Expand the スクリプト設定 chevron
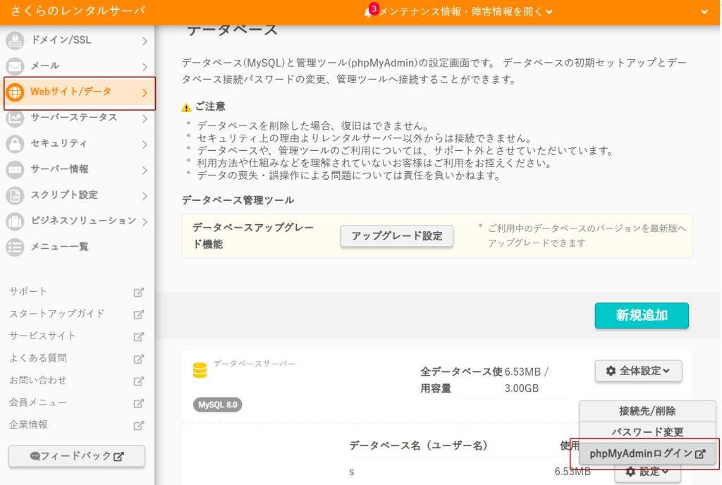 click(x=145, y=196)
